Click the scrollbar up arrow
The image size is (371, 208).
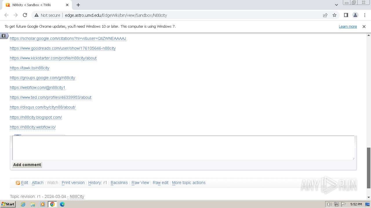pos(368,35)
